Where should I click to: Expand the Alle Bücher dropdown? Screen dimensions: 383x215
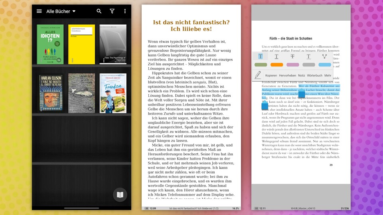[x=61, y=11]
